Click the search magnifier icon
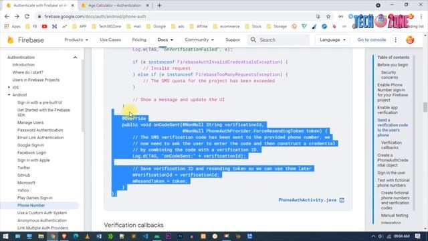This screenshot has width=428, height=241. pyautogui.click(x=253, y=40)
